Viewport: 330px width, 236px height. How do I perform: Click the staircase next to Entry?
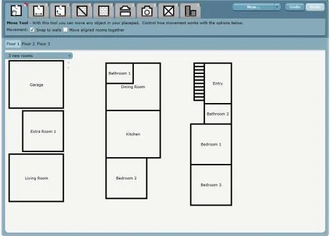click(x=199, y=82)
